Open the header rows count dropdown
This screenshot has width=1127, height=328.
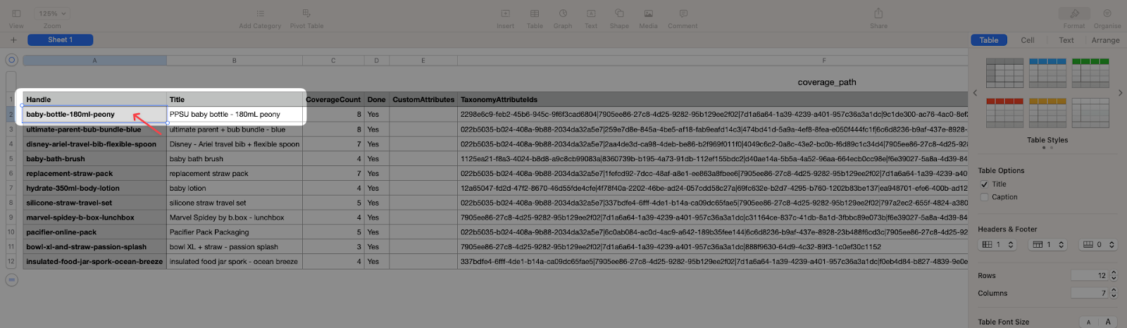coord(997,245)
